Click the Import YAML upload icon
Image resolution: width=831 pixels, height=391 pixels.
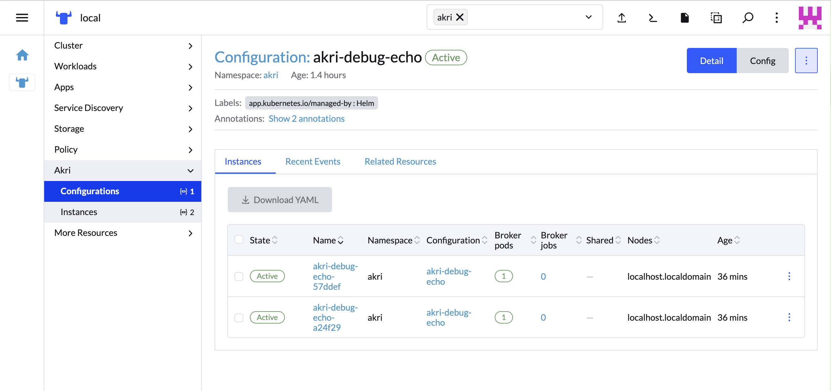[621, 17]
